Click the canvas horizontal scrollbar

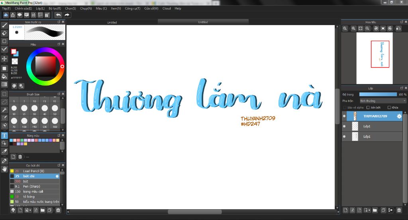[194, 212]
